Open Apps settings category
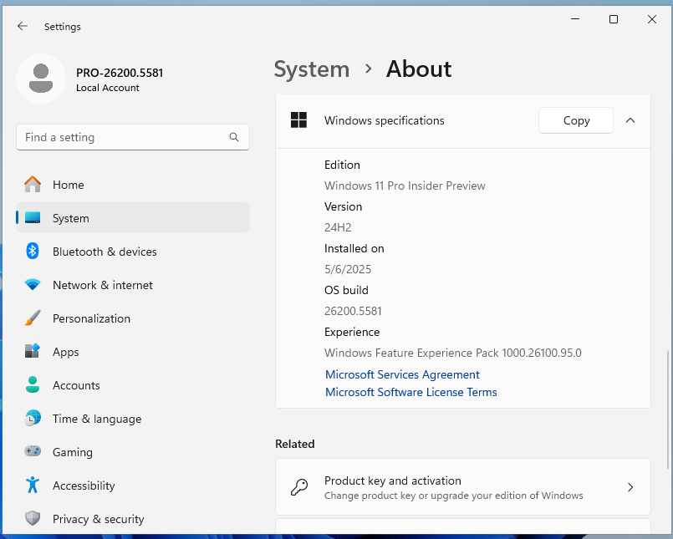This screenshot has width=673, height=539. click(133, 352)
